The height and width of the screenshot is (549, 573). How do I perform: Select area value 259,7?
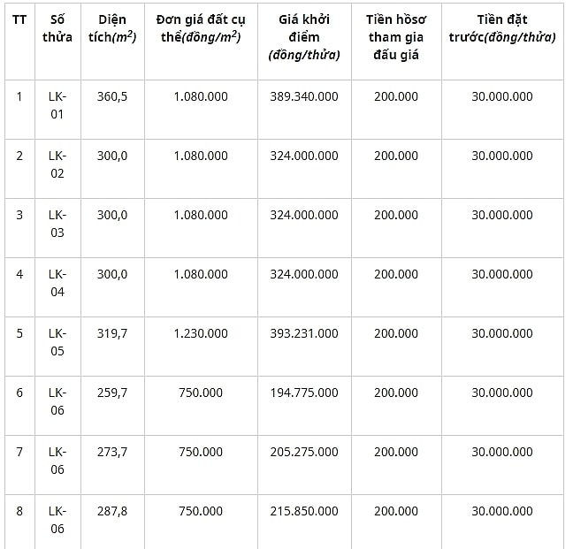point(112,393)
